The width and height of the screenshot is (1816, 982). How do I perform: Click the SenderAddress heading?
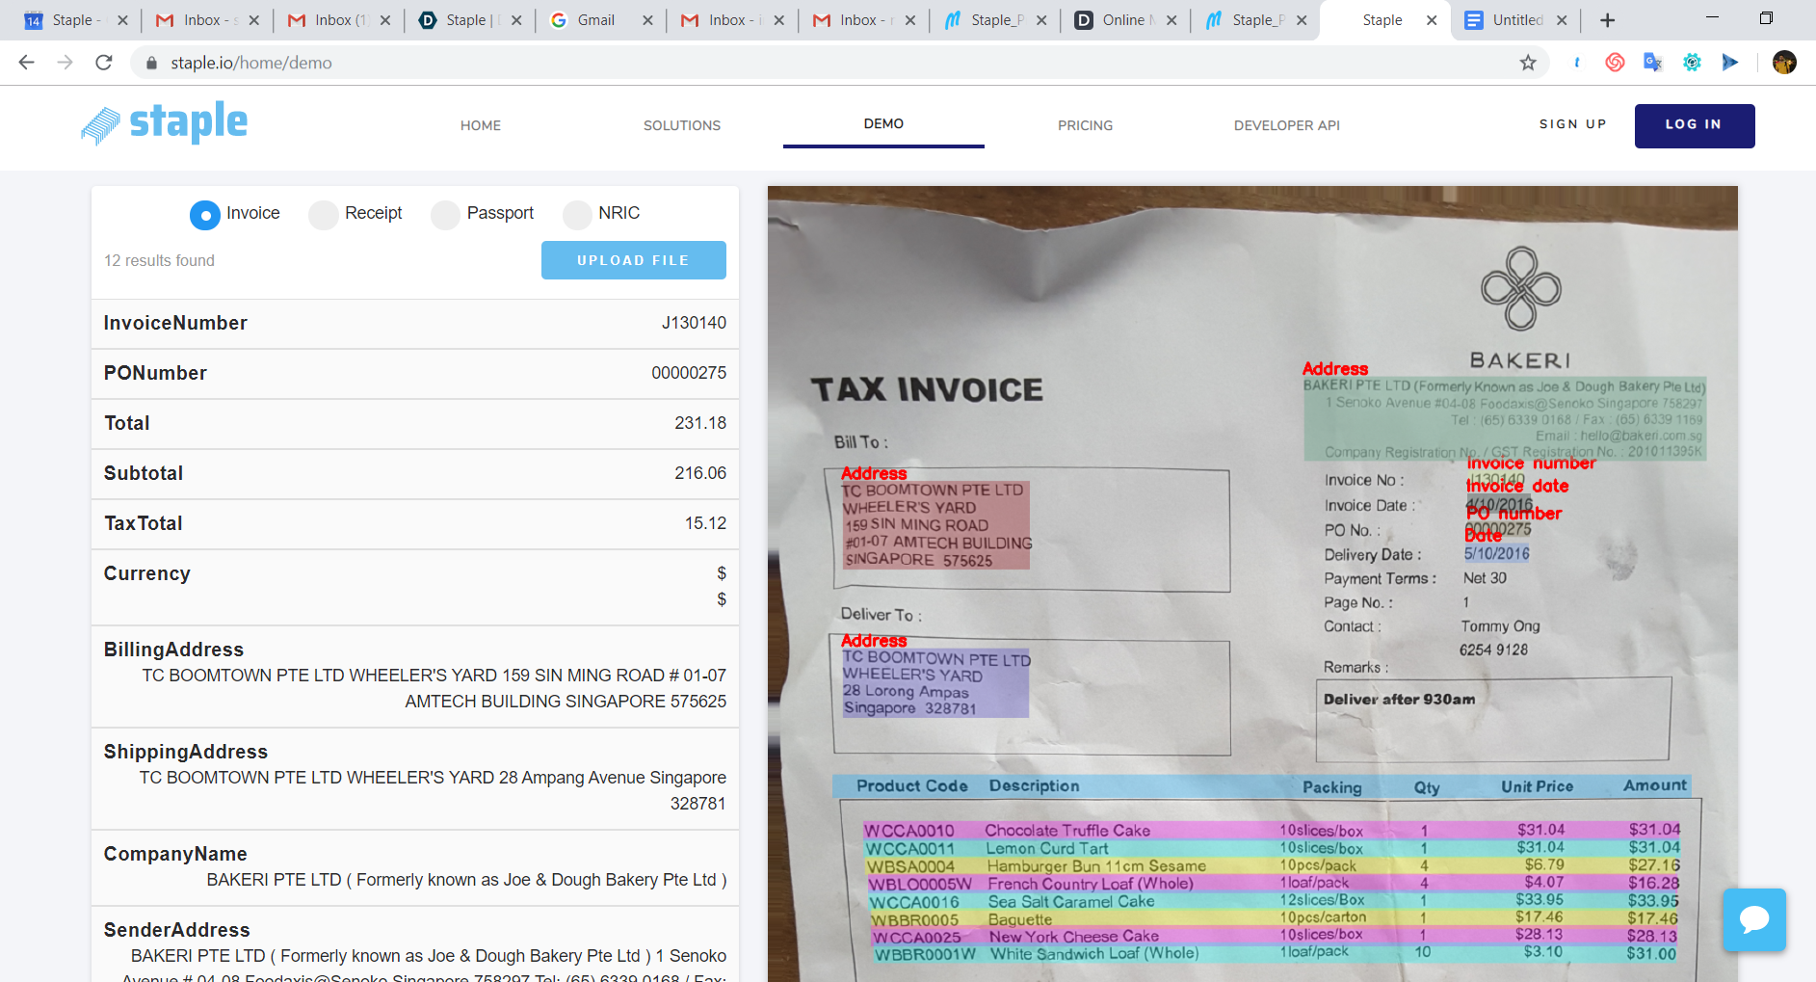pos(177,930)
